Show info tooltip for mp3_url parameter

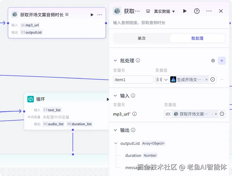[134, 114]
